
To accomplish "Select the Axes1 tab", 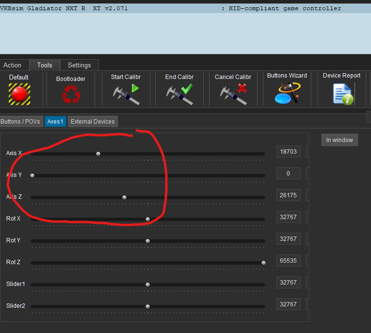I will [55, 122].
